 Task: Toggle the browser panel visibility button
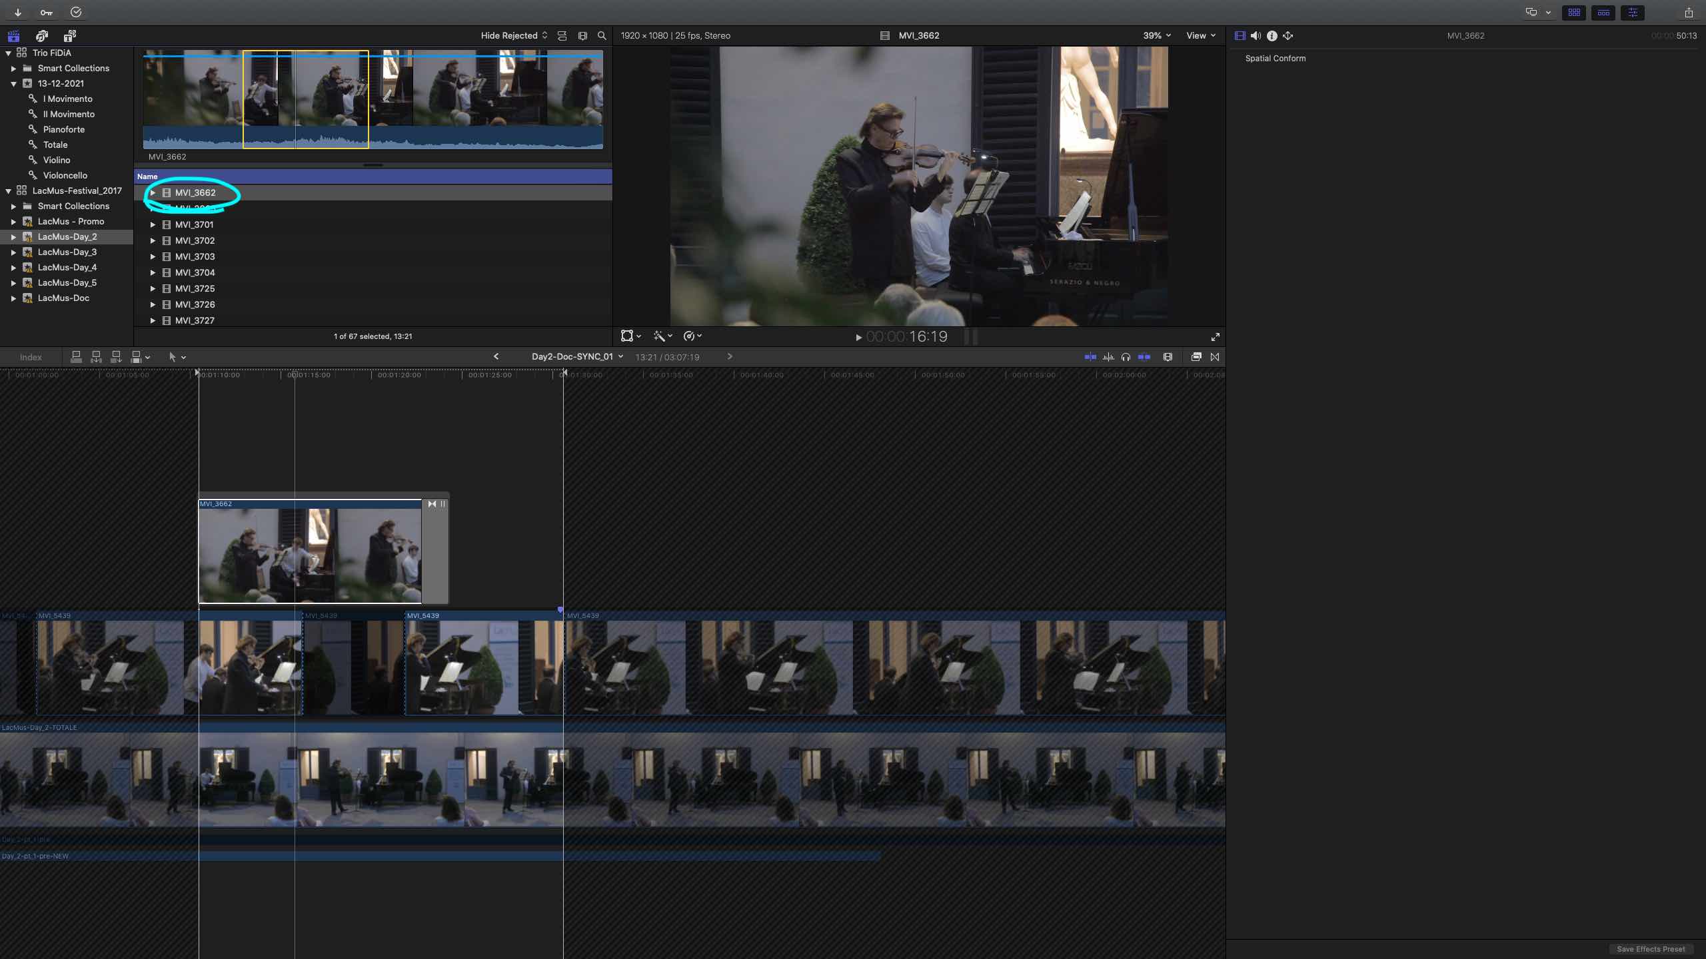point(1574,12)
